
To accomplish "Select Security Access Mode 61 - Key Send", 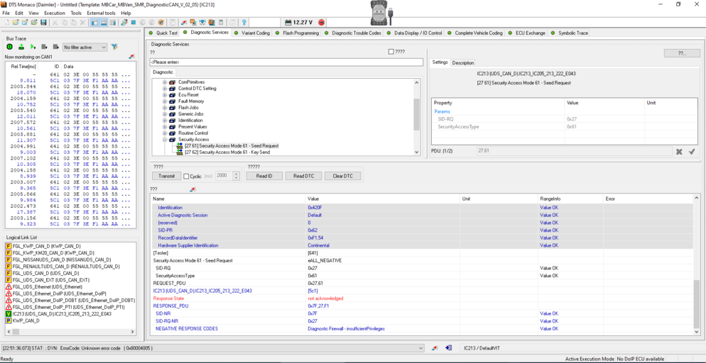I will 227,152.
